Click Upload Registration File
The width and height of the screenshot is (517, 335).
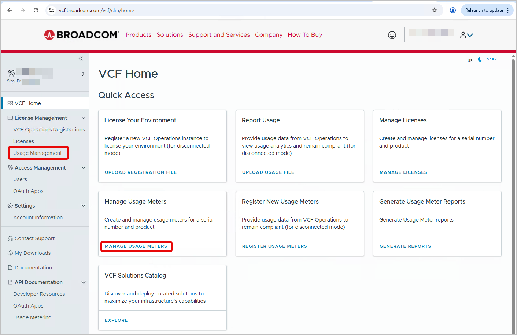(x=141, y=172)
